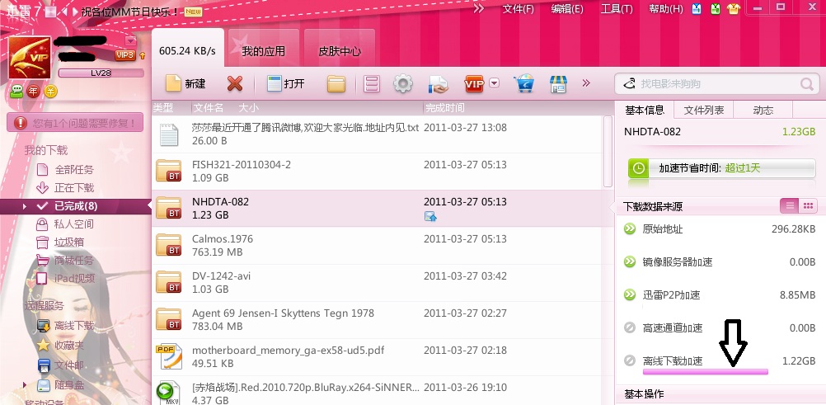Click the VIP3 badge
The image size is (826, 405).
(x=124, y=55)
